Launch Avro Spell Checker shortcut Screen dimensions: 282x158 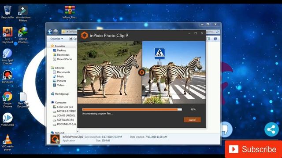coord(7,57)
